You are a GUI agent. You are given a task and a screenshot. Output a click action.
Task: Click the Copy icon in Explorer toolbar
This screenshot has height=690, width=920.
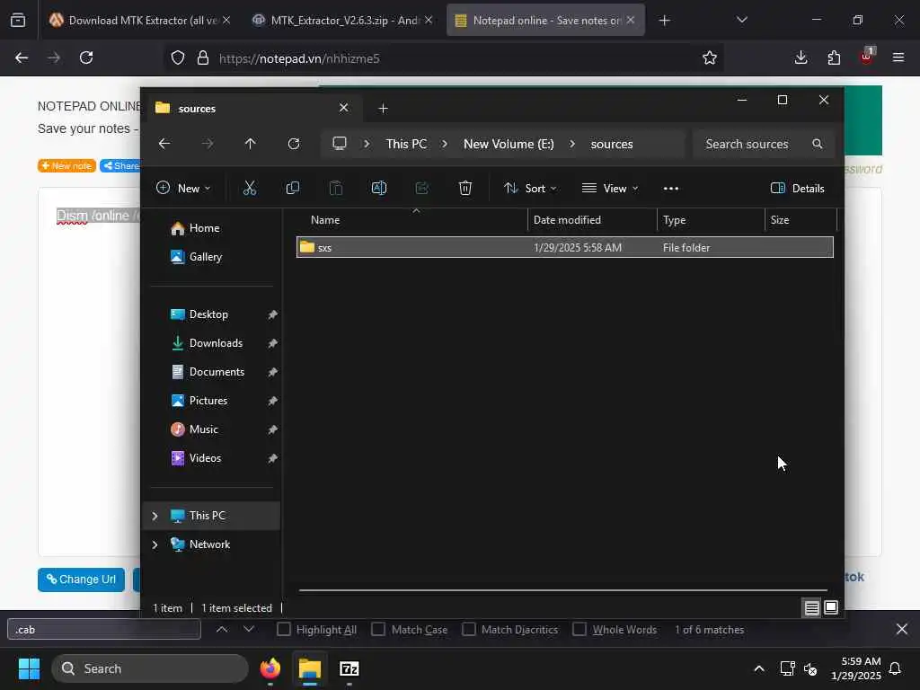tap(292, 188)
